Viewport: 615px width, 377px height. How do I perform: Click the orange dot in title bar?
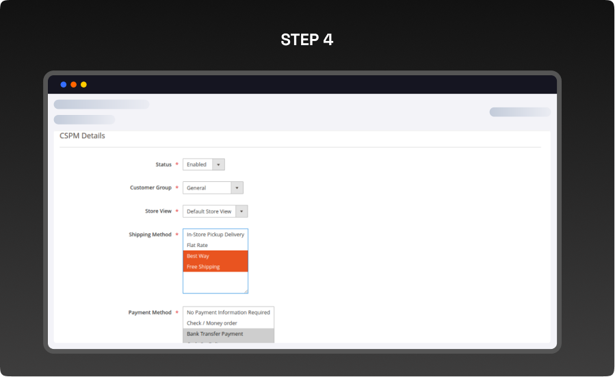pos(73,85)
